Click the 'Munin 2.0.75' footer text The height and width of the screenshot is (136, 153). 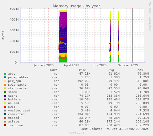click(76, 133)
